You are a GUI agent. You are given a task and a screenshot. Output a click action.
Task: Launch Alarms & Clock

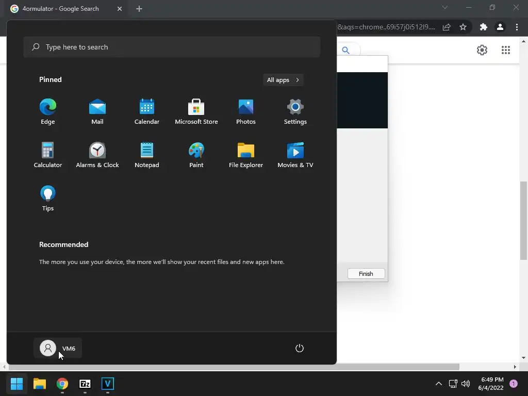[x=97, y=155]
